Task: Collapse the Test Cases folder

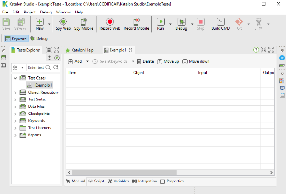Action: click(15, 78)
